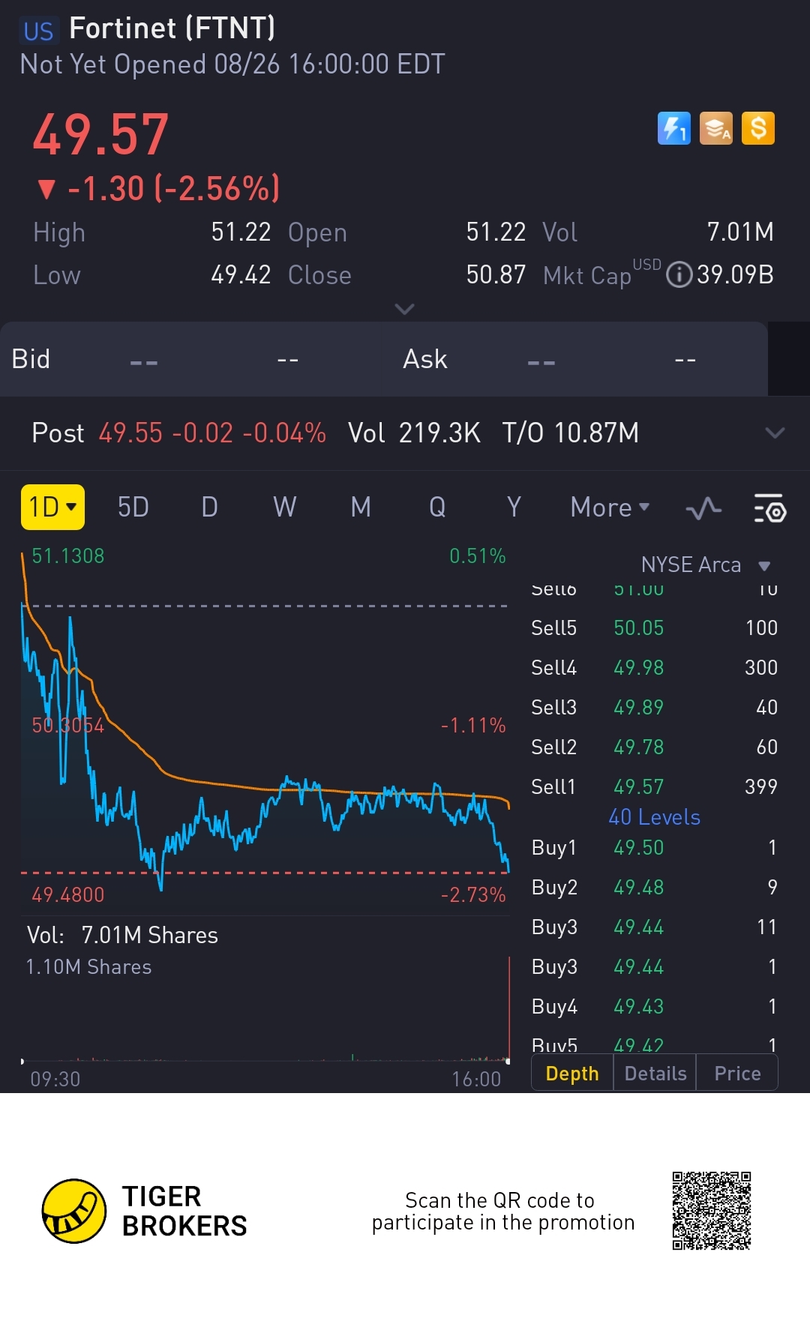Tap the Ask label in quote bar

[425, 359]
